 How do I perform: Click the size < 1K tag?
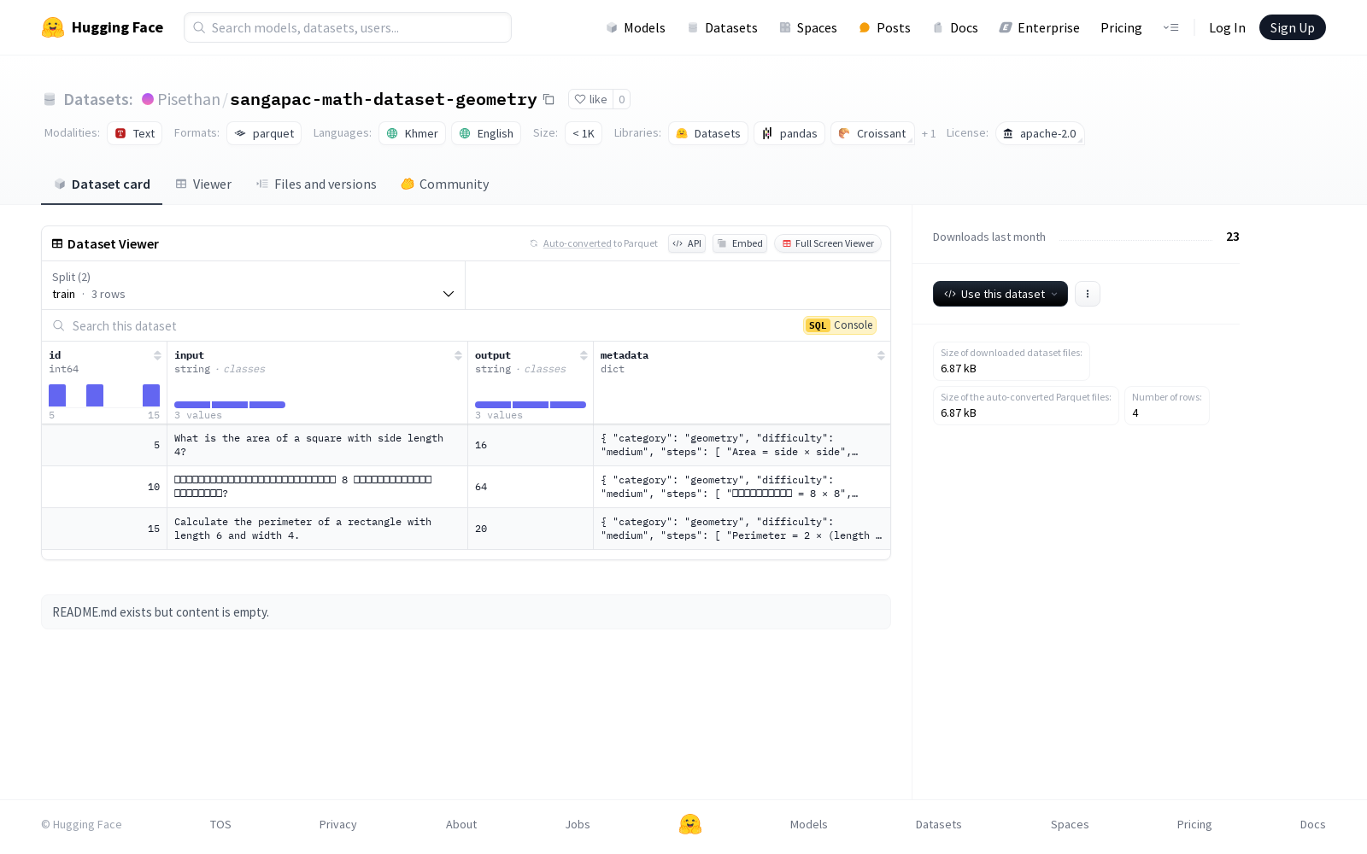pyautogui.click(x=584, y=133)
